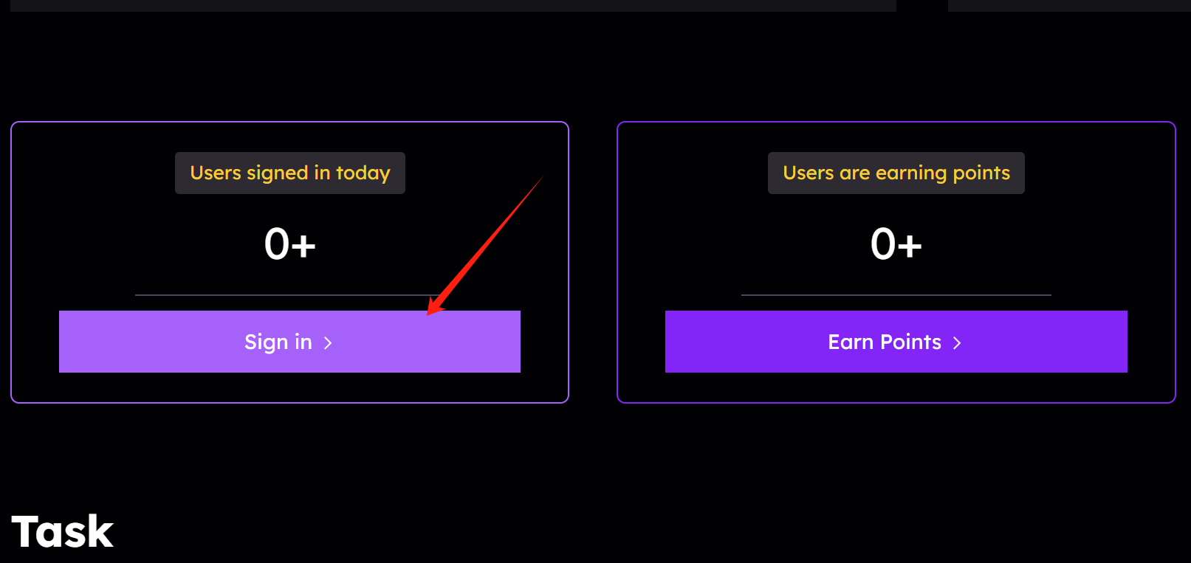Click the 0+ counter for users earning points
Viewport: 1191px width, 563px height.
(x=896, y=244)
